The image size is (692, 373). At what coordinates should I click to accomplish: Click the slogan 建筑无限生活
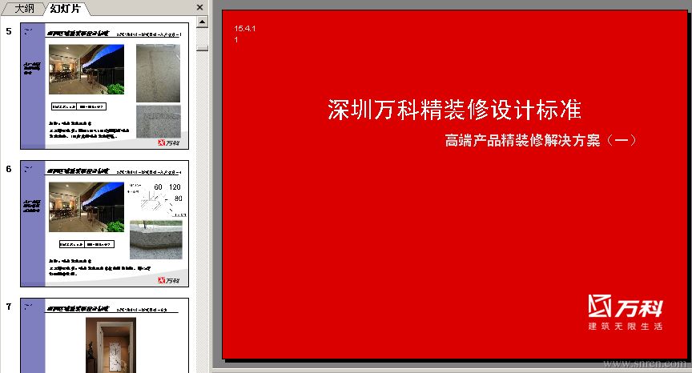pyautogui.click(x=625, y=327)
